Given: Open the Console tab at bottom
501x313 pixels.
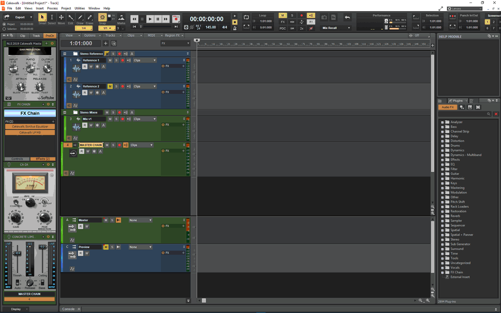Looking at the screenshot, I should click(x=68, y=309).
